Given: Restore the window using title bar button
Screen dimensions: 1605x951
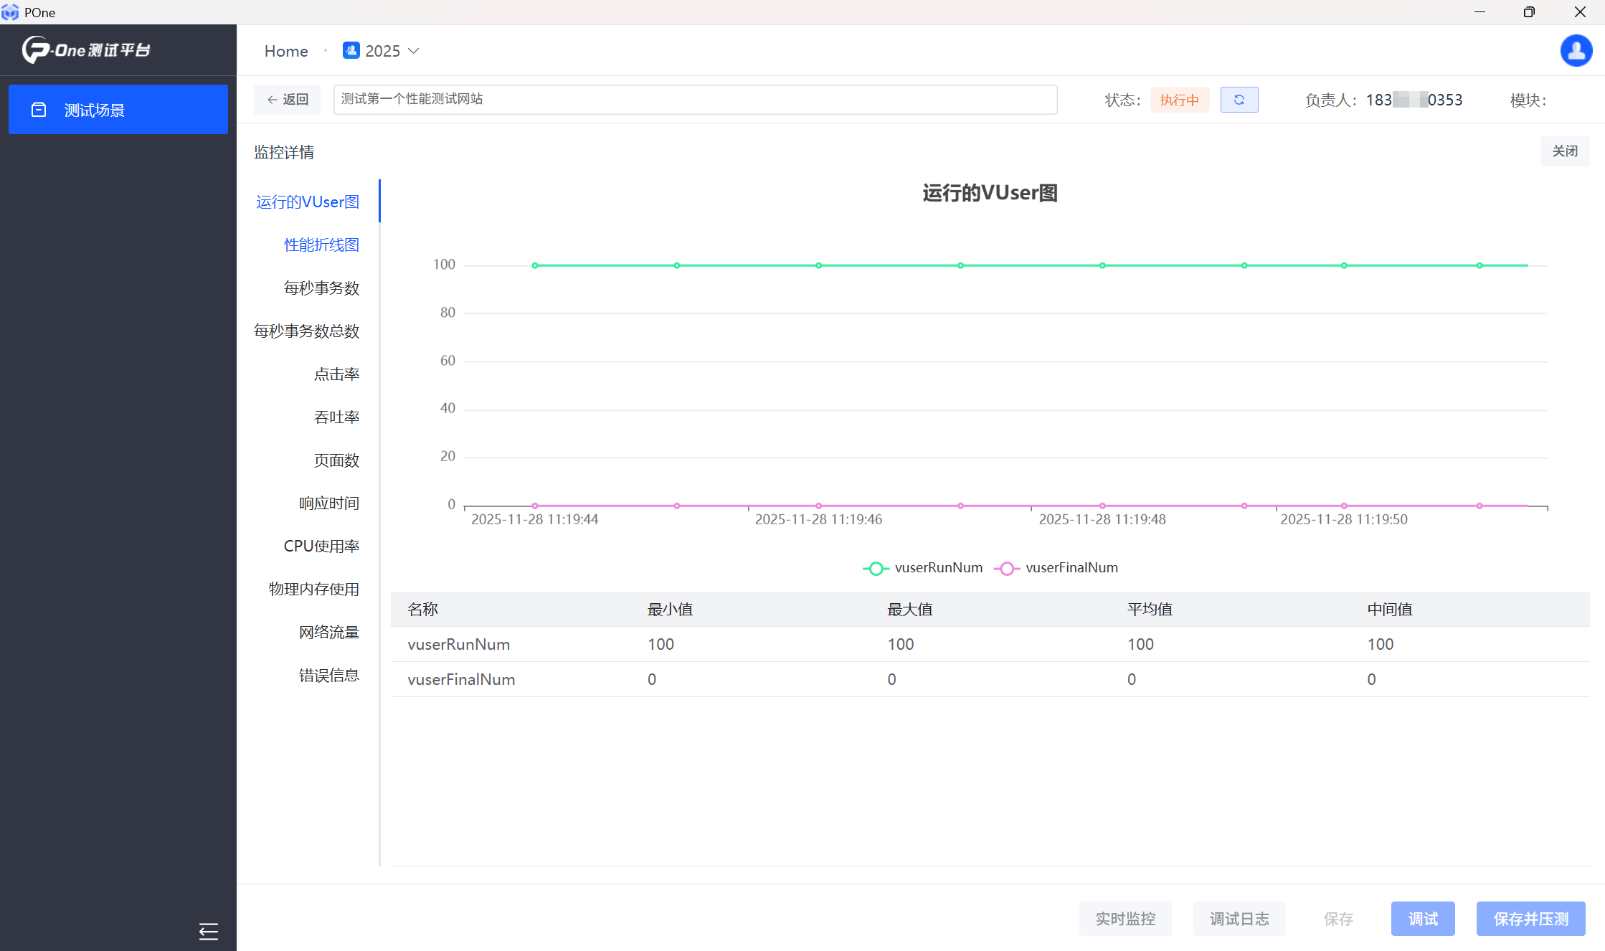Looking at the screenshot, I should point(1529,12).
